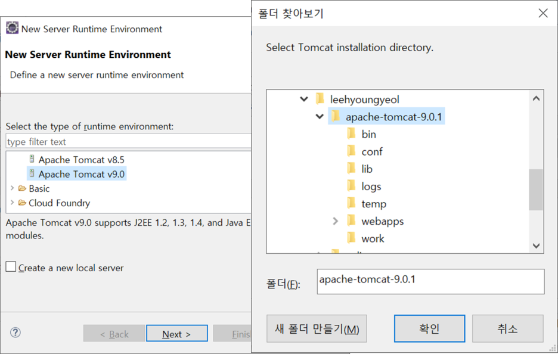Create a new folder with 새 폴더 만들기

pos(317,328)
